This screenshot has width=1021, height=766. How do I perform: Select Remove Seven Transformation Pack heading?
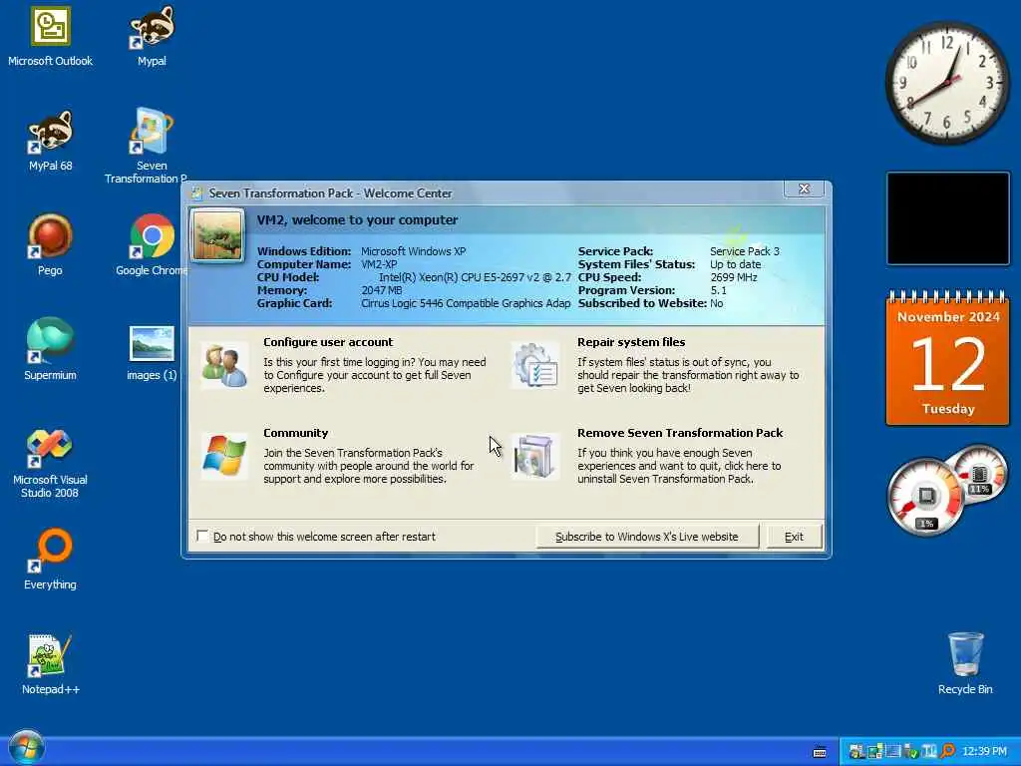pyautogui.click(x=680, y=433)
